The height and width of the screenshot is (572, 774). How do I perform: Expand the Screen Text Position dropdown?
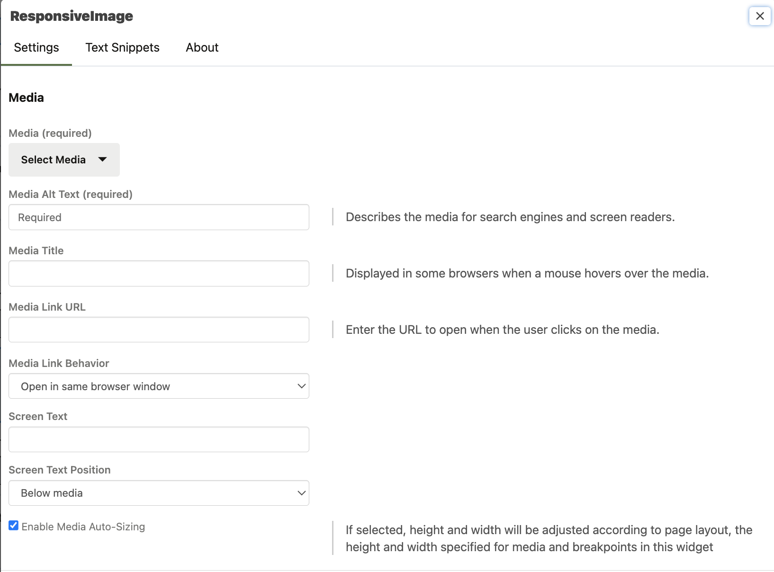point(159,493)
